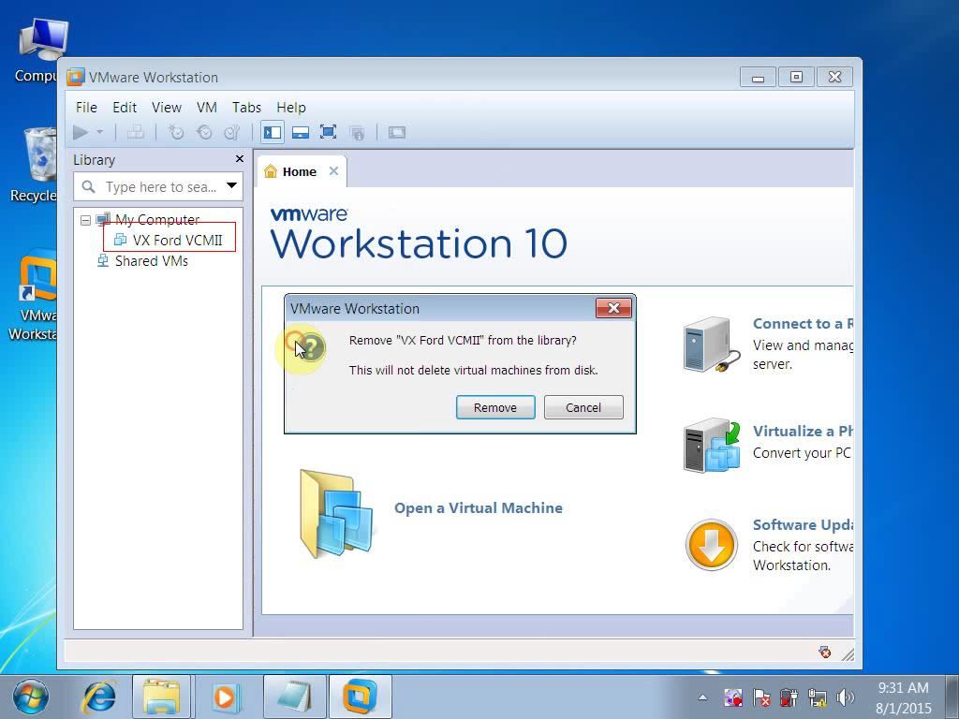The image size is (959, 719).
Task: Click the Remove button in the dialog
Action: pyautogui.click(x=495, y=407)
